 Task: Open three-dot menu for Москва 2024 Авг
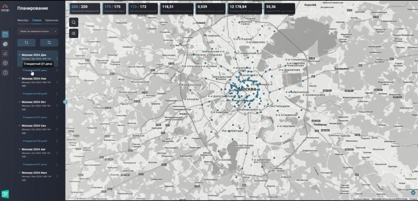click(57, 153)
